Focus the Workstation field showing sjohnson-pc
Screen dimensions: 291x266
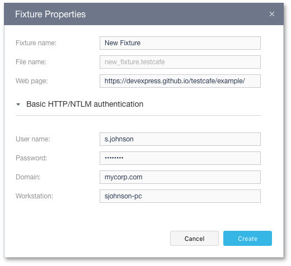180,196
